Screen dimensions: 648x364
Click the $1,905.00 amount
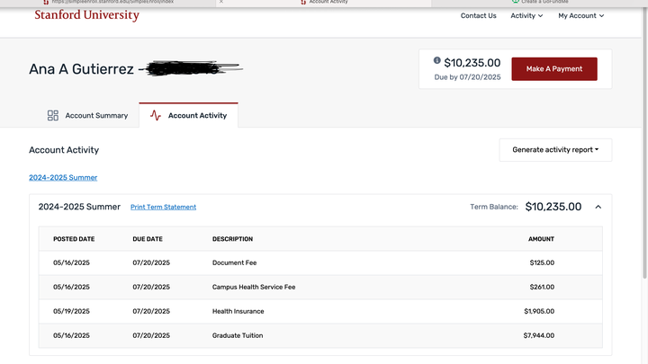tap(539, 311)
